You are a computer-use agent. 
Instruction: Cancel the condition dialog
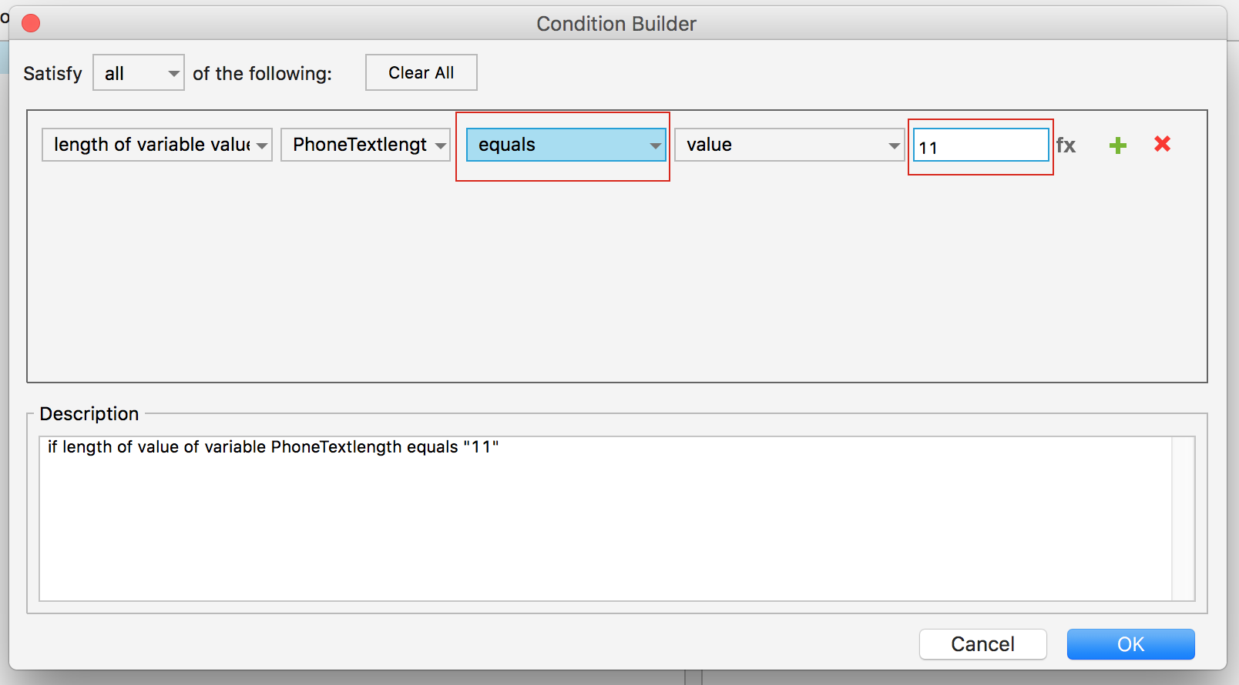point(982,644)
